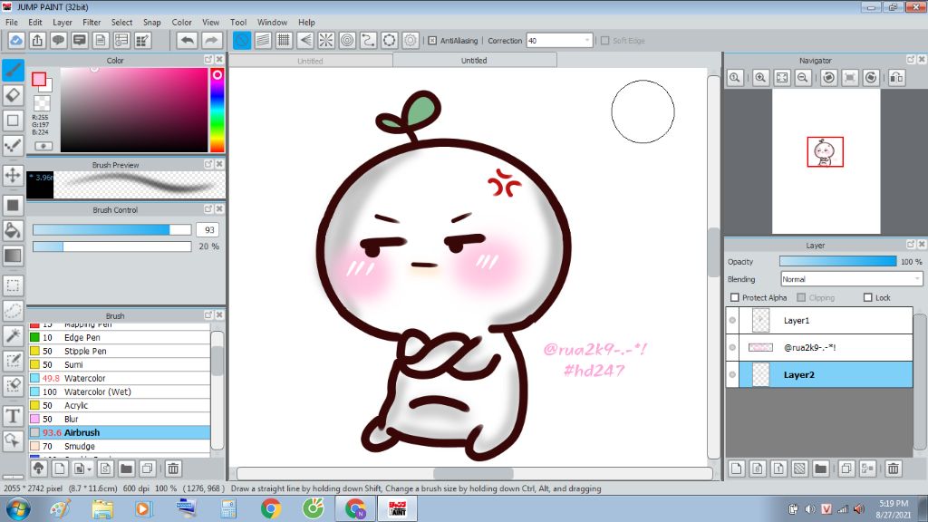Hide Layer1 using its visibility dot
The image size is (928, 522).
coord(732,320)
